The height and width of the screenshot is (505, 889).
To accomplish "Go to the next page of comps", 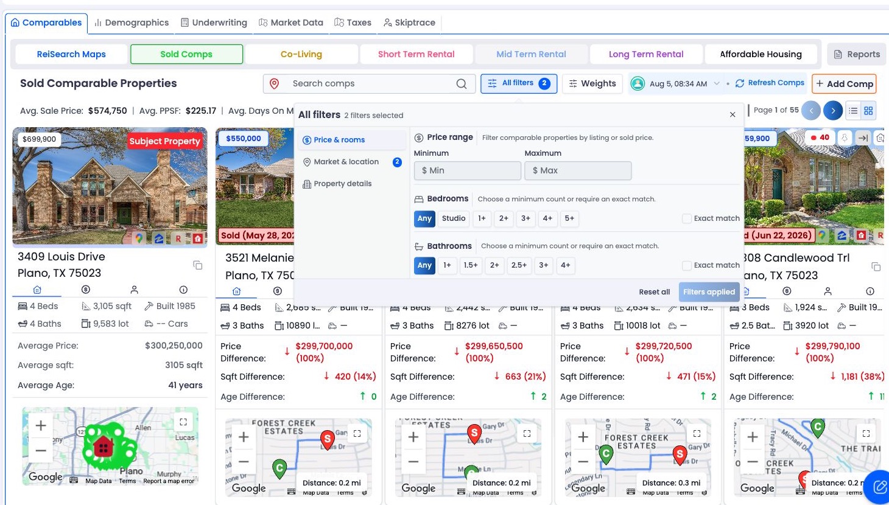I will point(833,110).
